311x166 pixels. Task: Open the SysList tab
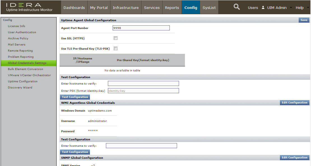click(x=209, y=8)
